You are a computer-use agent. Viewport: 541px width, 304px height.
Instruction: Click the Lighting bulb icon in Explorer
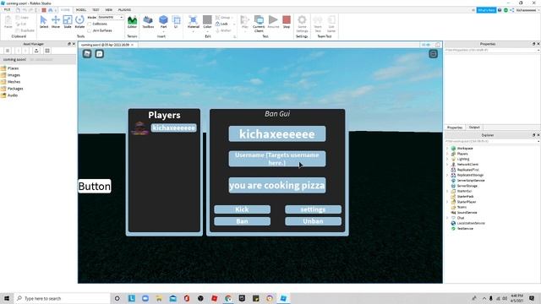coord(453,159)
